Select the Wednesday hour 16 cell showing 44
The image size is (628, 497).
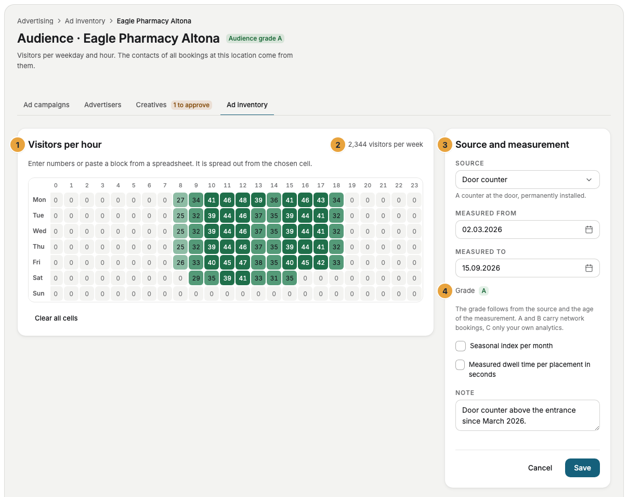click(x=305, y=231)
